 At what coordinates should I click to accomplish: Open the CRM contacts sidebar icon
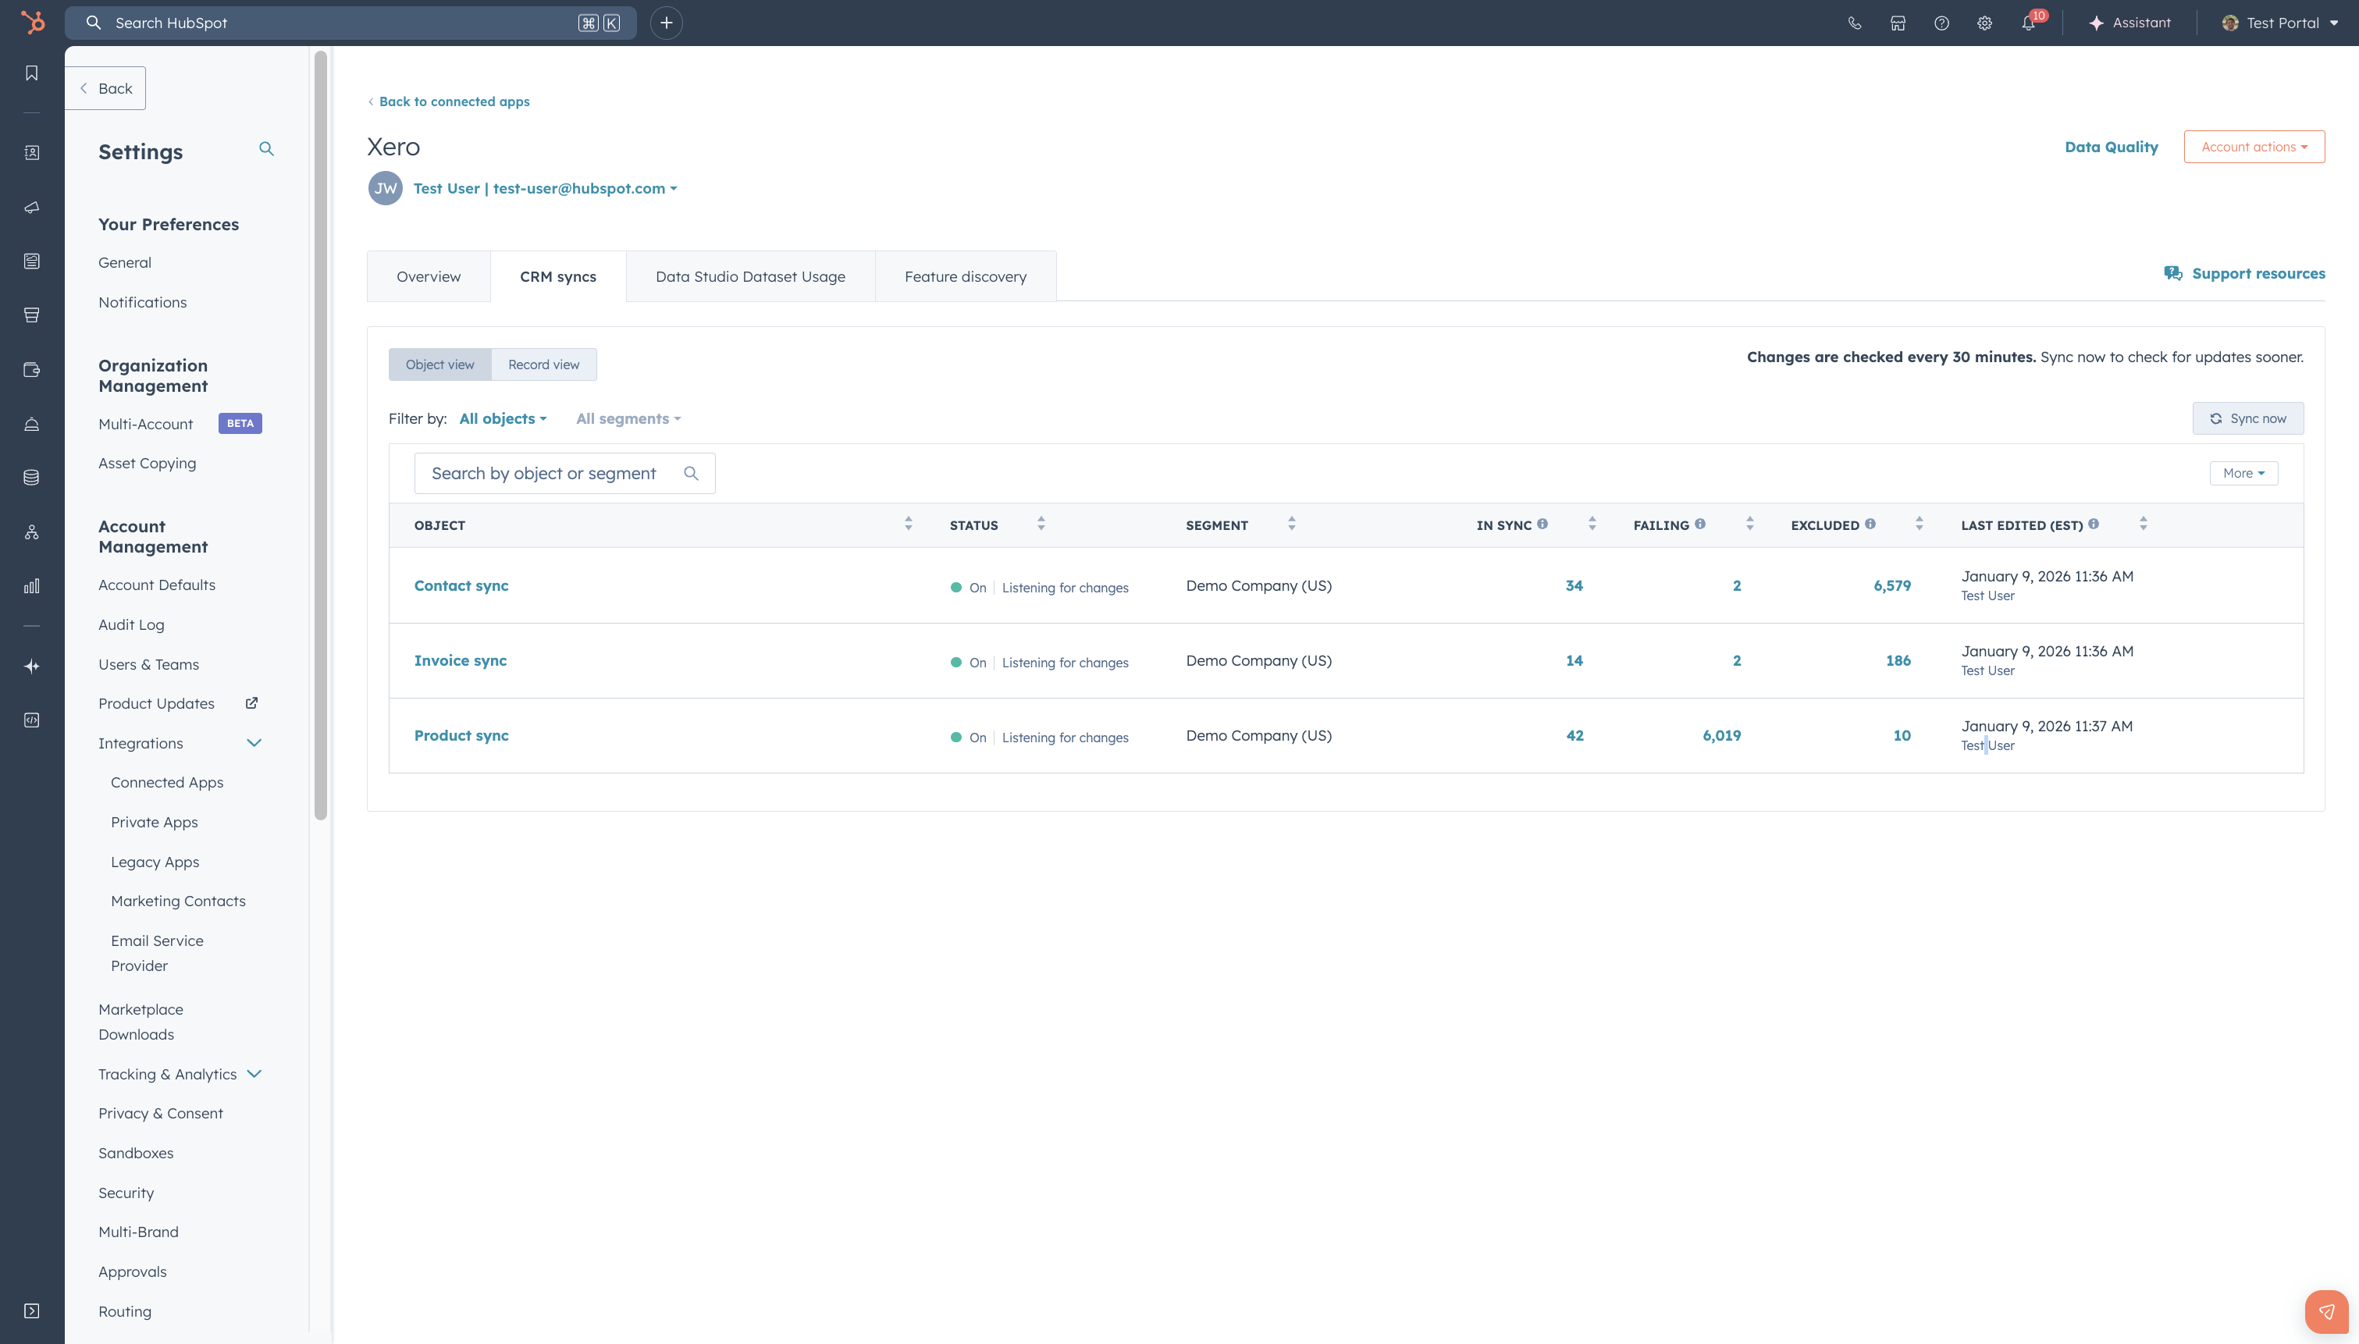(31, 152)
